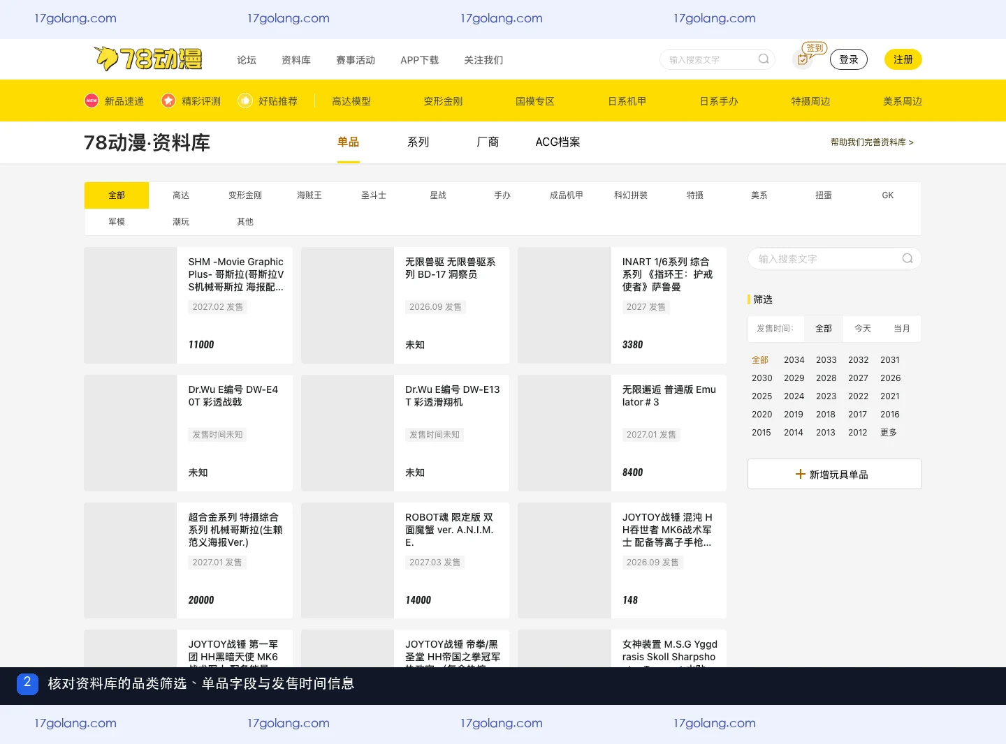Click the red 新品速递 icon
The height and width of the screenshot is (744, 1006).
[x=92, y=101]
